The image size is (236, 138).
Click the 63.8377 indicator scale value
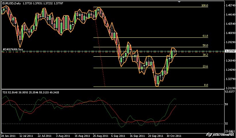coord(230,91)
